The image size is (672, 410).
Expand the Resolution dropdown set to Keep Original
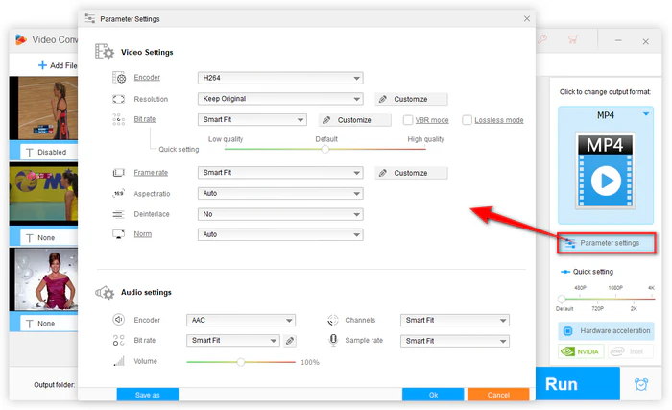point(280,99)
